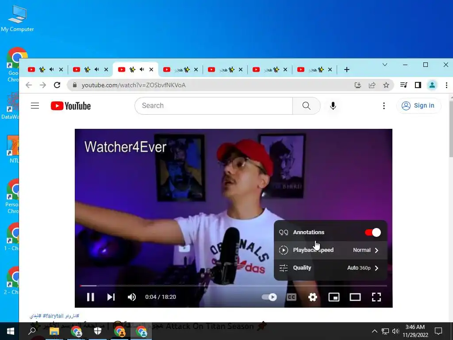This screenshot has height=340, width=453.
Task: Switch to theater mode
Action: coord(355,297)
